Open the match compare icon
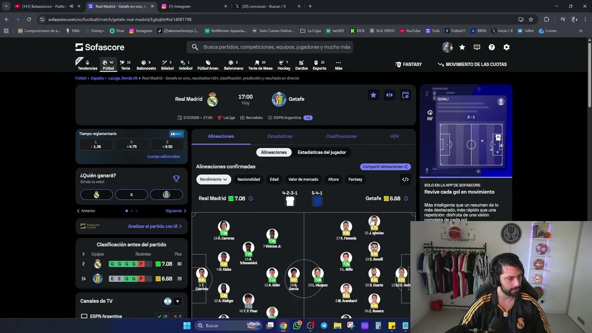The image size is (592, 333). click(389, 95)
